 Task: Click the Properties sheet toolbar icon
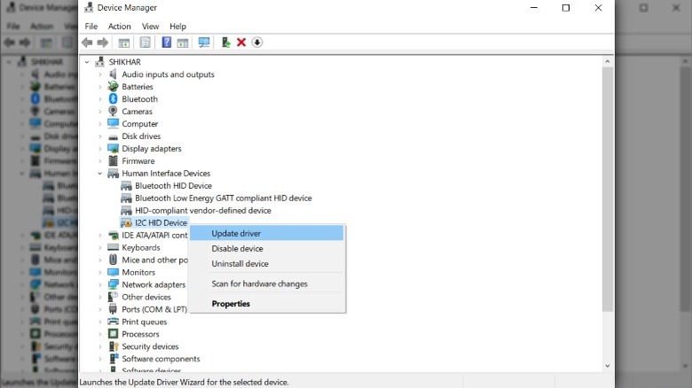(x=145, y=43)
